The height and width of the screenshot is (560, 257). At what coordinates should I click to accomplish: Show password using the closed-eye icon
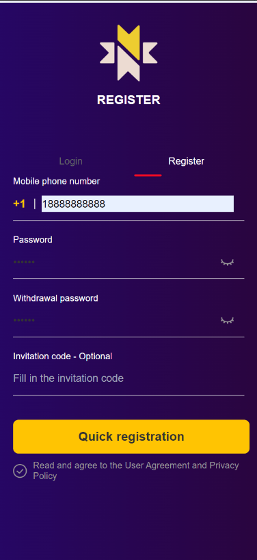(227, 262)
